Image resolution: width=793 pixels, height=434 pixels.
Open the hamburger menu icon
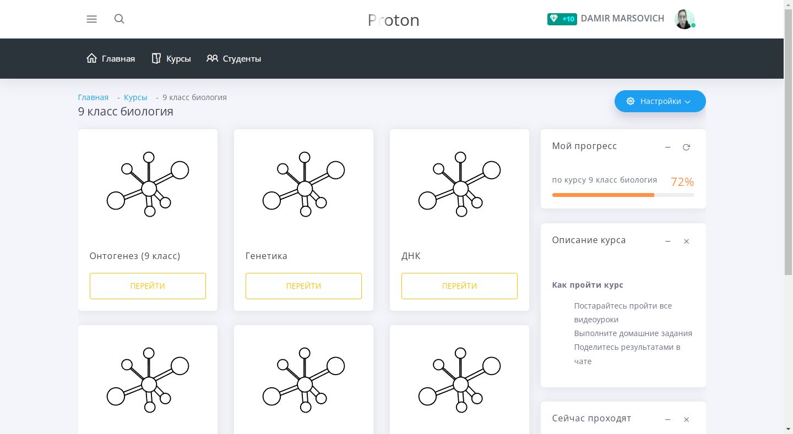pyautogui.click(x=92, y=19)
